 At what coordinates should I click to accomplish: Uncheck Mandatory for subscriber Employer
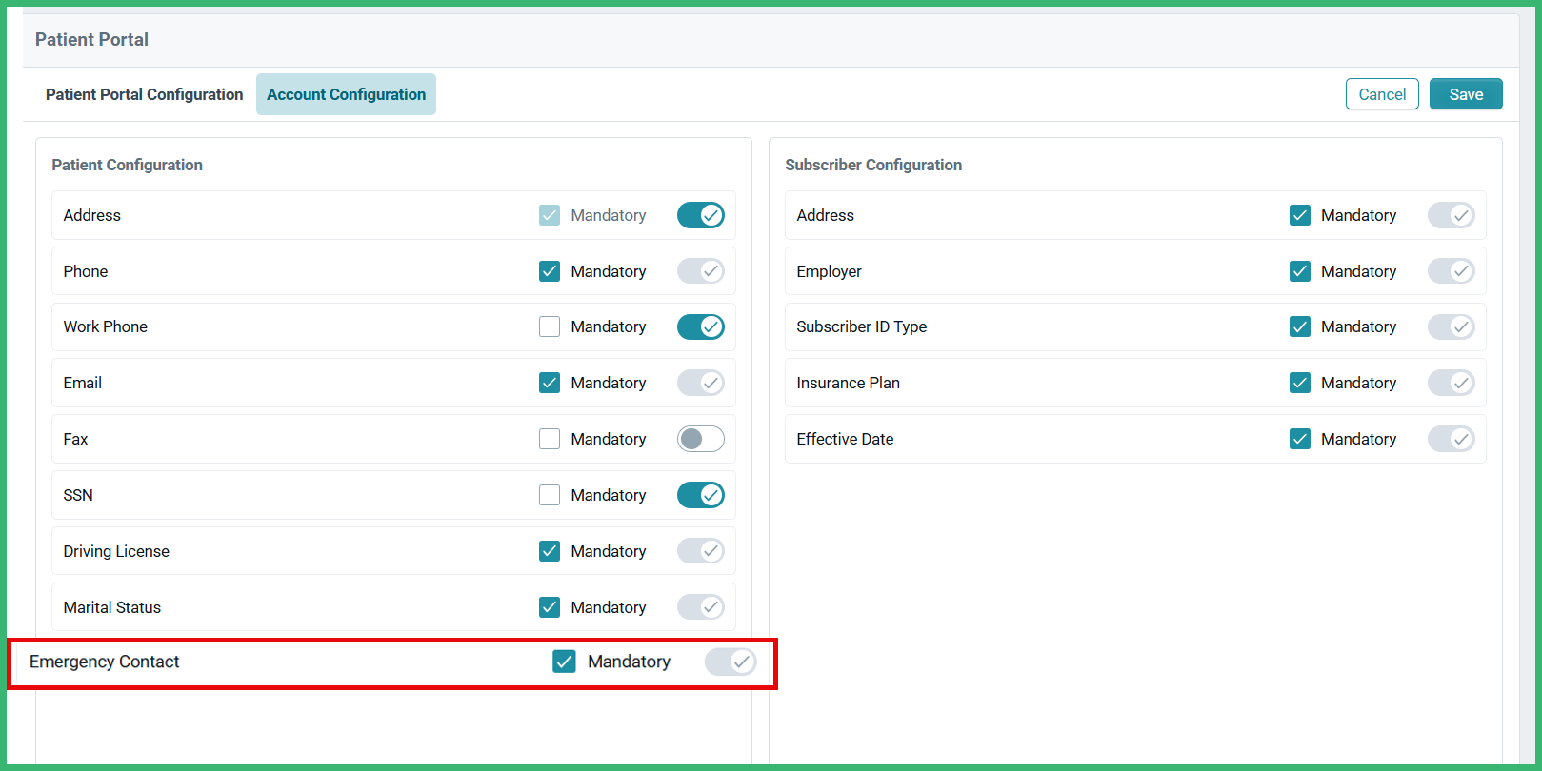[x=1299, y=271]
